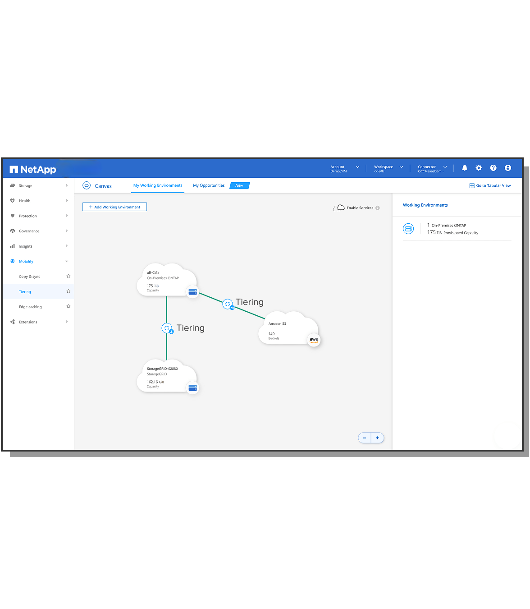Star the Edge caching menu item
The height and width of the screenshot is (609, 530).
click(x=69, y=306)
